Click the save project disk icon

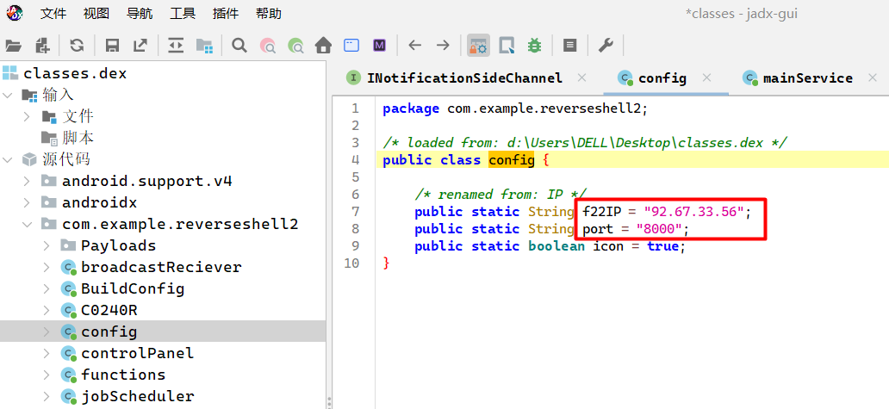112,46
